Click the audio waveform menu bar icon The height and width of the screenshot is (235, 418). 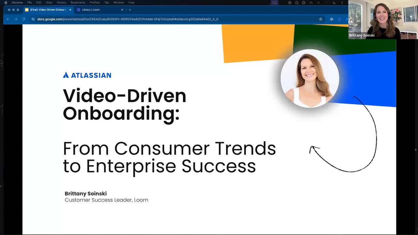pos(311,3)
